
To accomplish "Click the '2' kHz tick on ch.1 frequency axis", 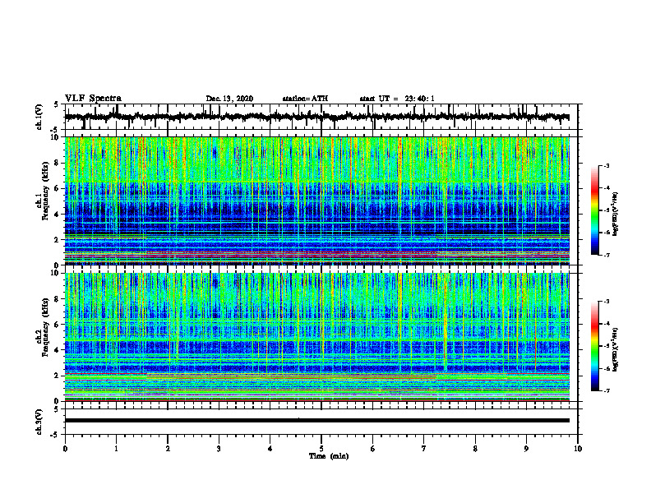I will click(58, 240).
